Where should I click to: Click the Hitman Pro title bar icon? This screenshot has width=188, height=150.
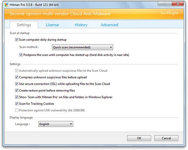click(6, 5)
